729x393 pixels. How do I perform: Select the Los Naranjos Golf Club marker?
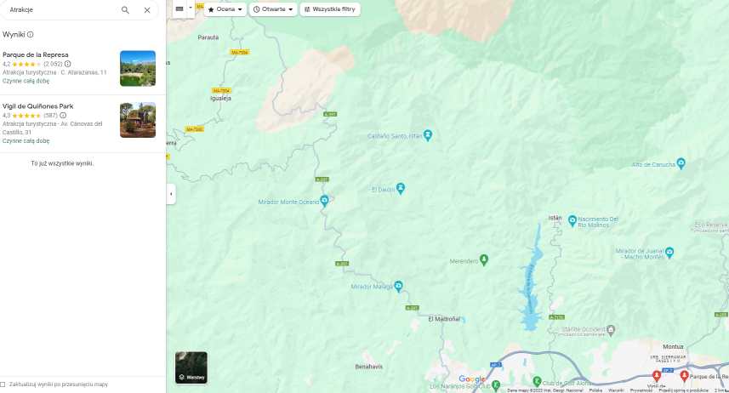(x=496, y=385)
